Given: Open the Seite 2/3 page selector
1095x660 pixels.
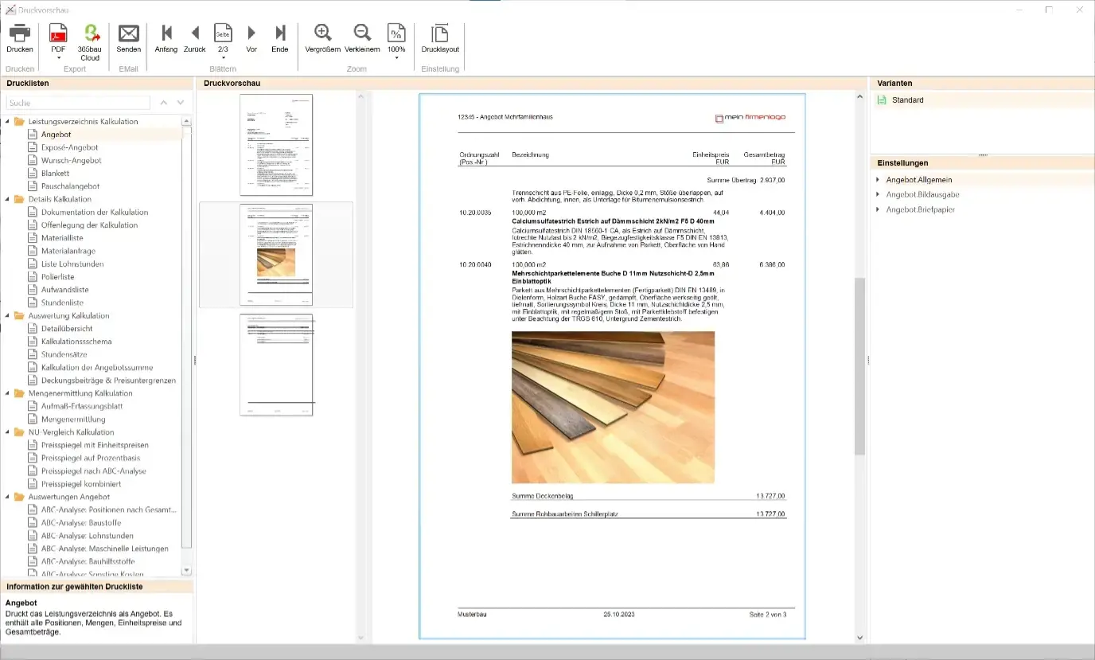Looking at the screenshot, I should tap(223, 33).
